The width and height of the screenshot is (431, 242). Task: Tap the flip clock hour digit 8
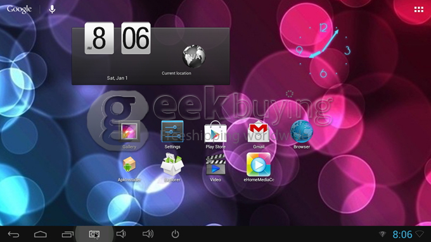click(x=100, y=38)
